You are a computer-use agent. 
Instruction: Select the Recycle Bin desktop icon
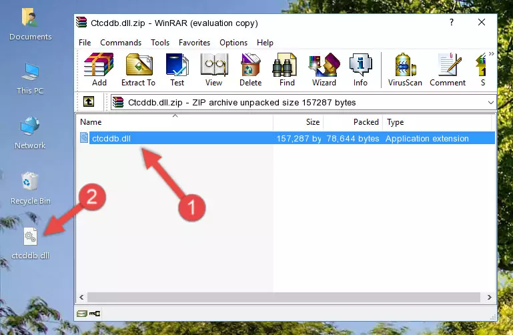click(x=30, y=188)
